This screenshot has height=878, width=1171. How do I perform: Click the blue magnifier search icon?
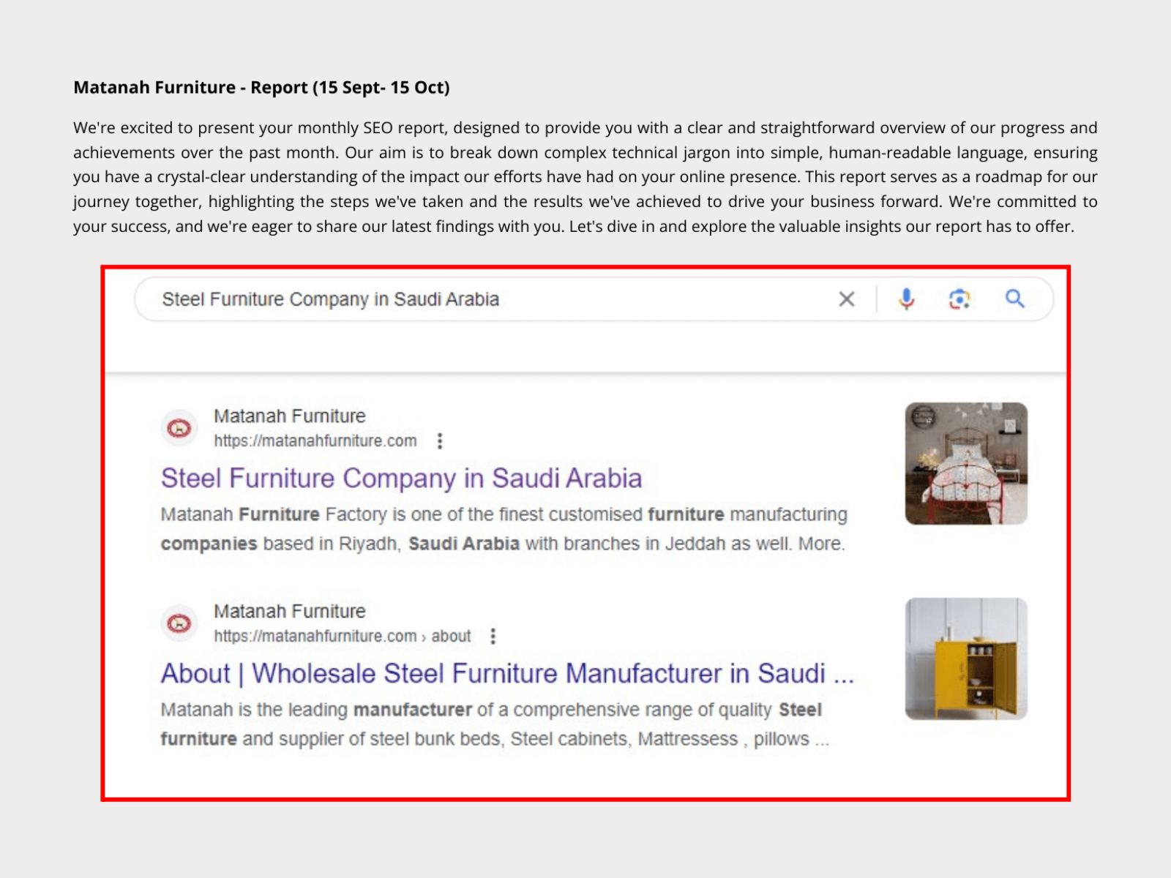[x=1014, y=299]
